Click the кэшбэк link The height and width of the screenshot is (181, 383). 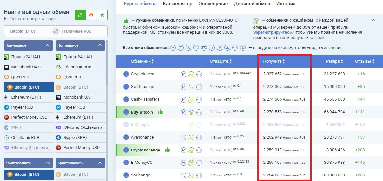(317, 38)
